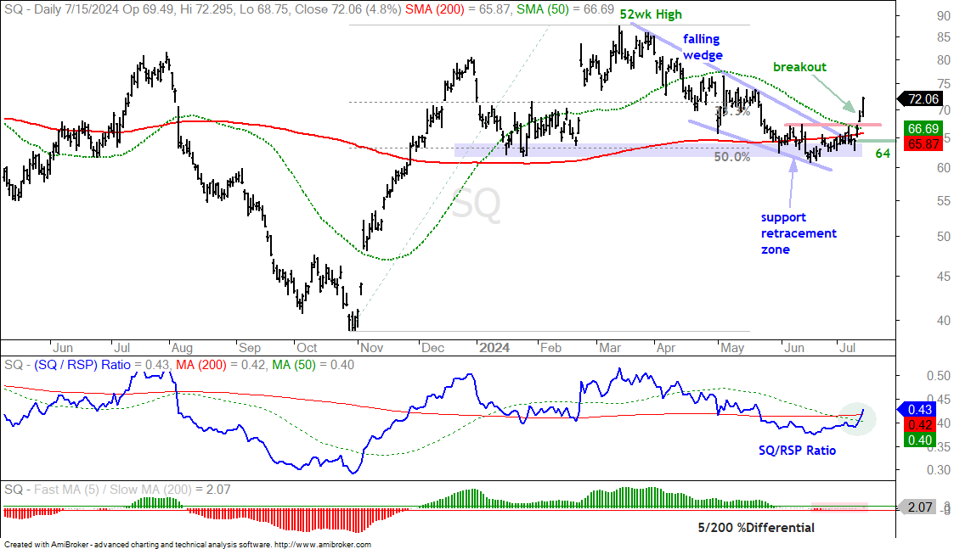Click the '(SQ / RSP) Ratio' pane title
The image size is (954, 549).
click(x=82, y=365)
